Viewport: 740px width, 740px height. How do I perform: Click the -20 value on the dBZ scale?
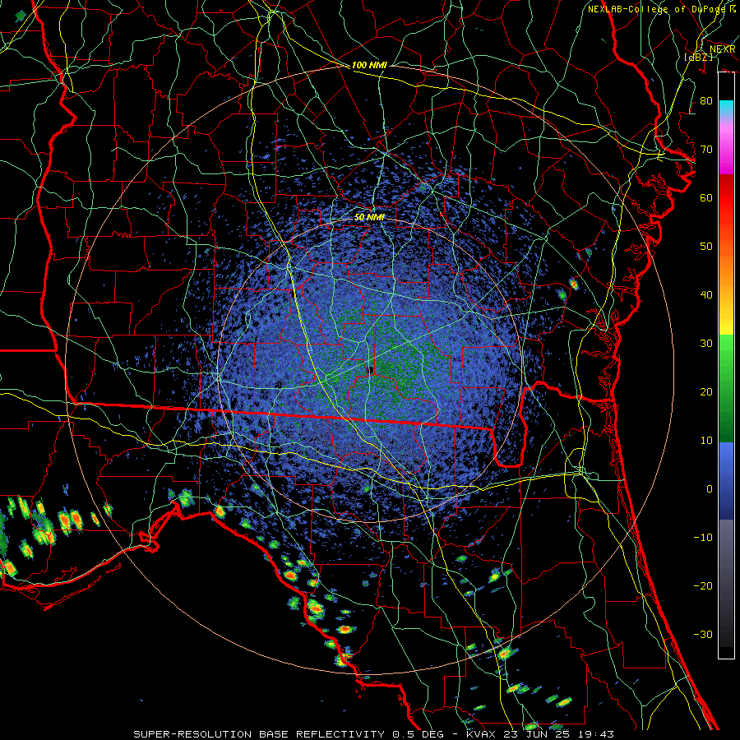point(703,585)
